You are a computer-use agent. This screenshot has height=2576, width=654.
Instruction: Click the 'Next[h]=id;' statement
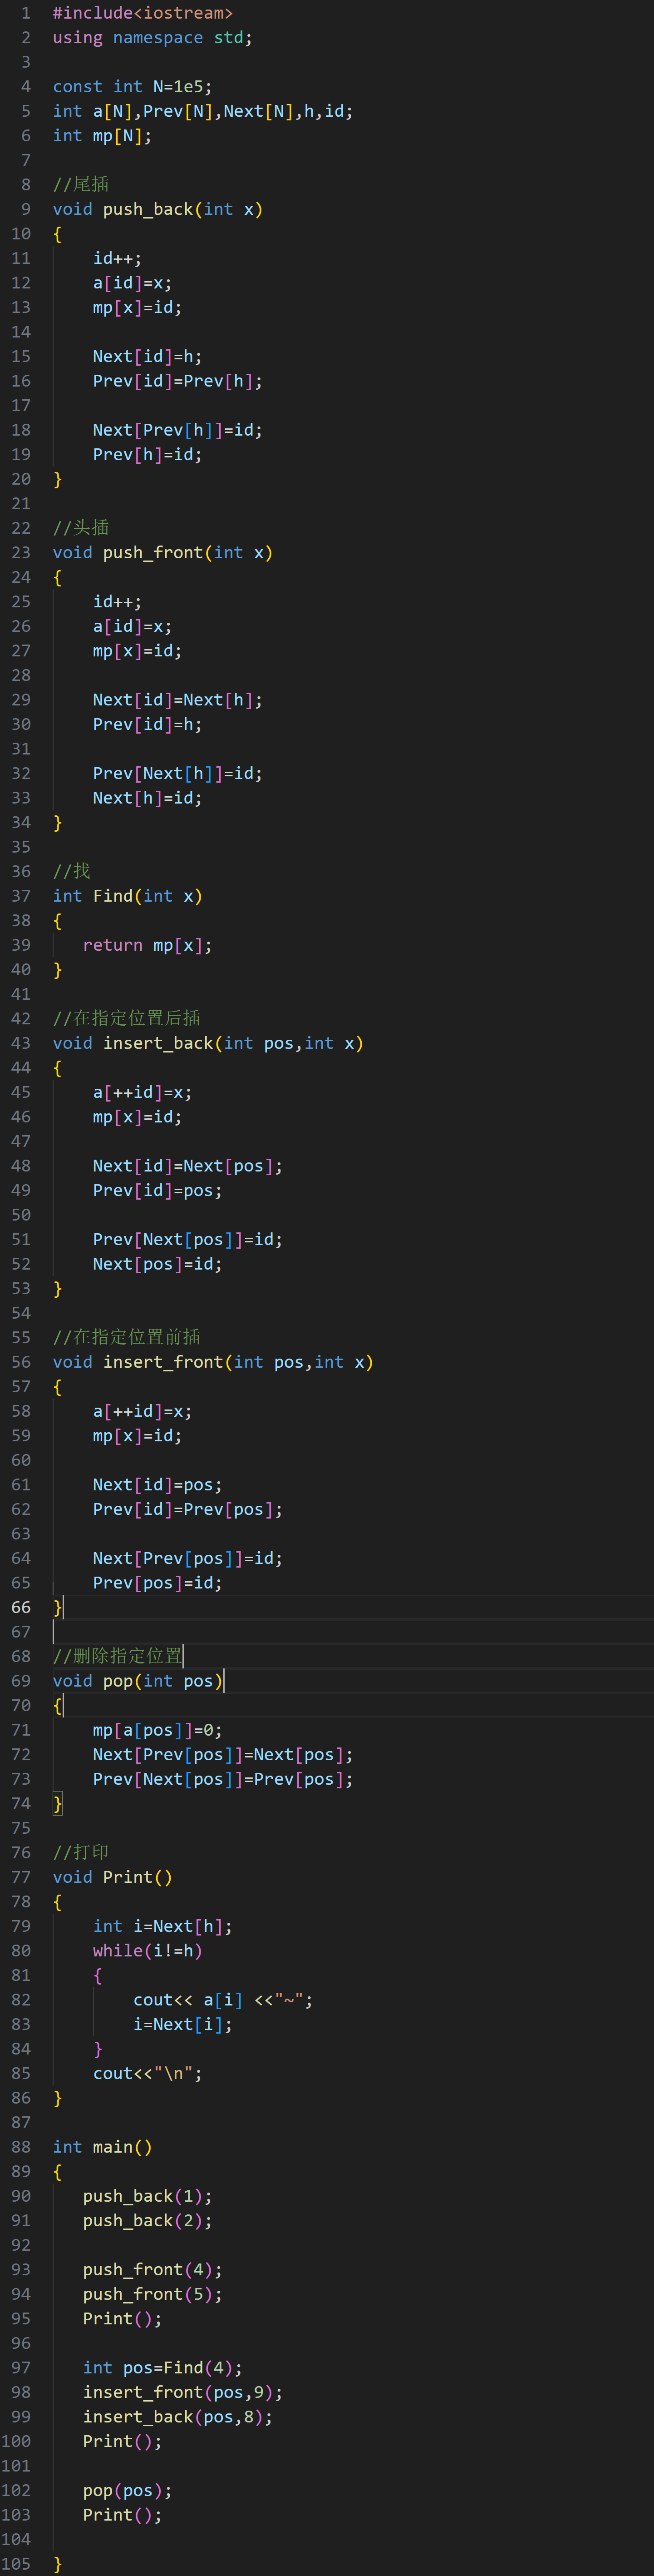tap(148, 798)
